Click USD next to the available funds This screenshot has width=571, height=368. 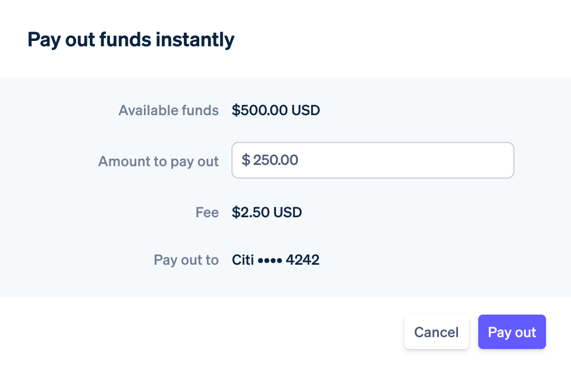(x=306, y=110)
